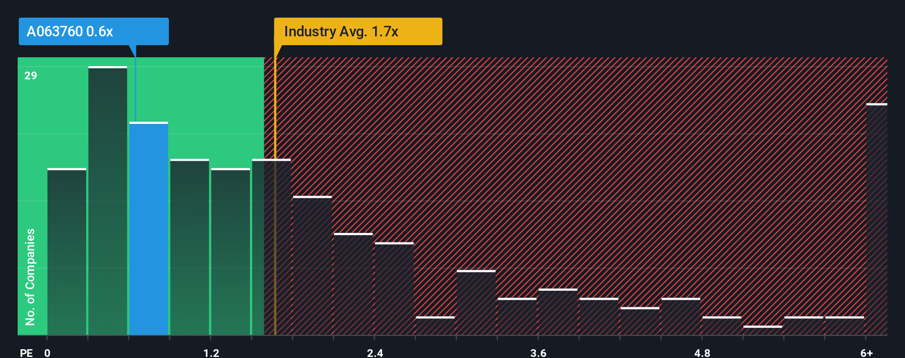Screen dimensions: 905x358
Task: Click the orange industry average vertical line
Action: click(275, 190)
